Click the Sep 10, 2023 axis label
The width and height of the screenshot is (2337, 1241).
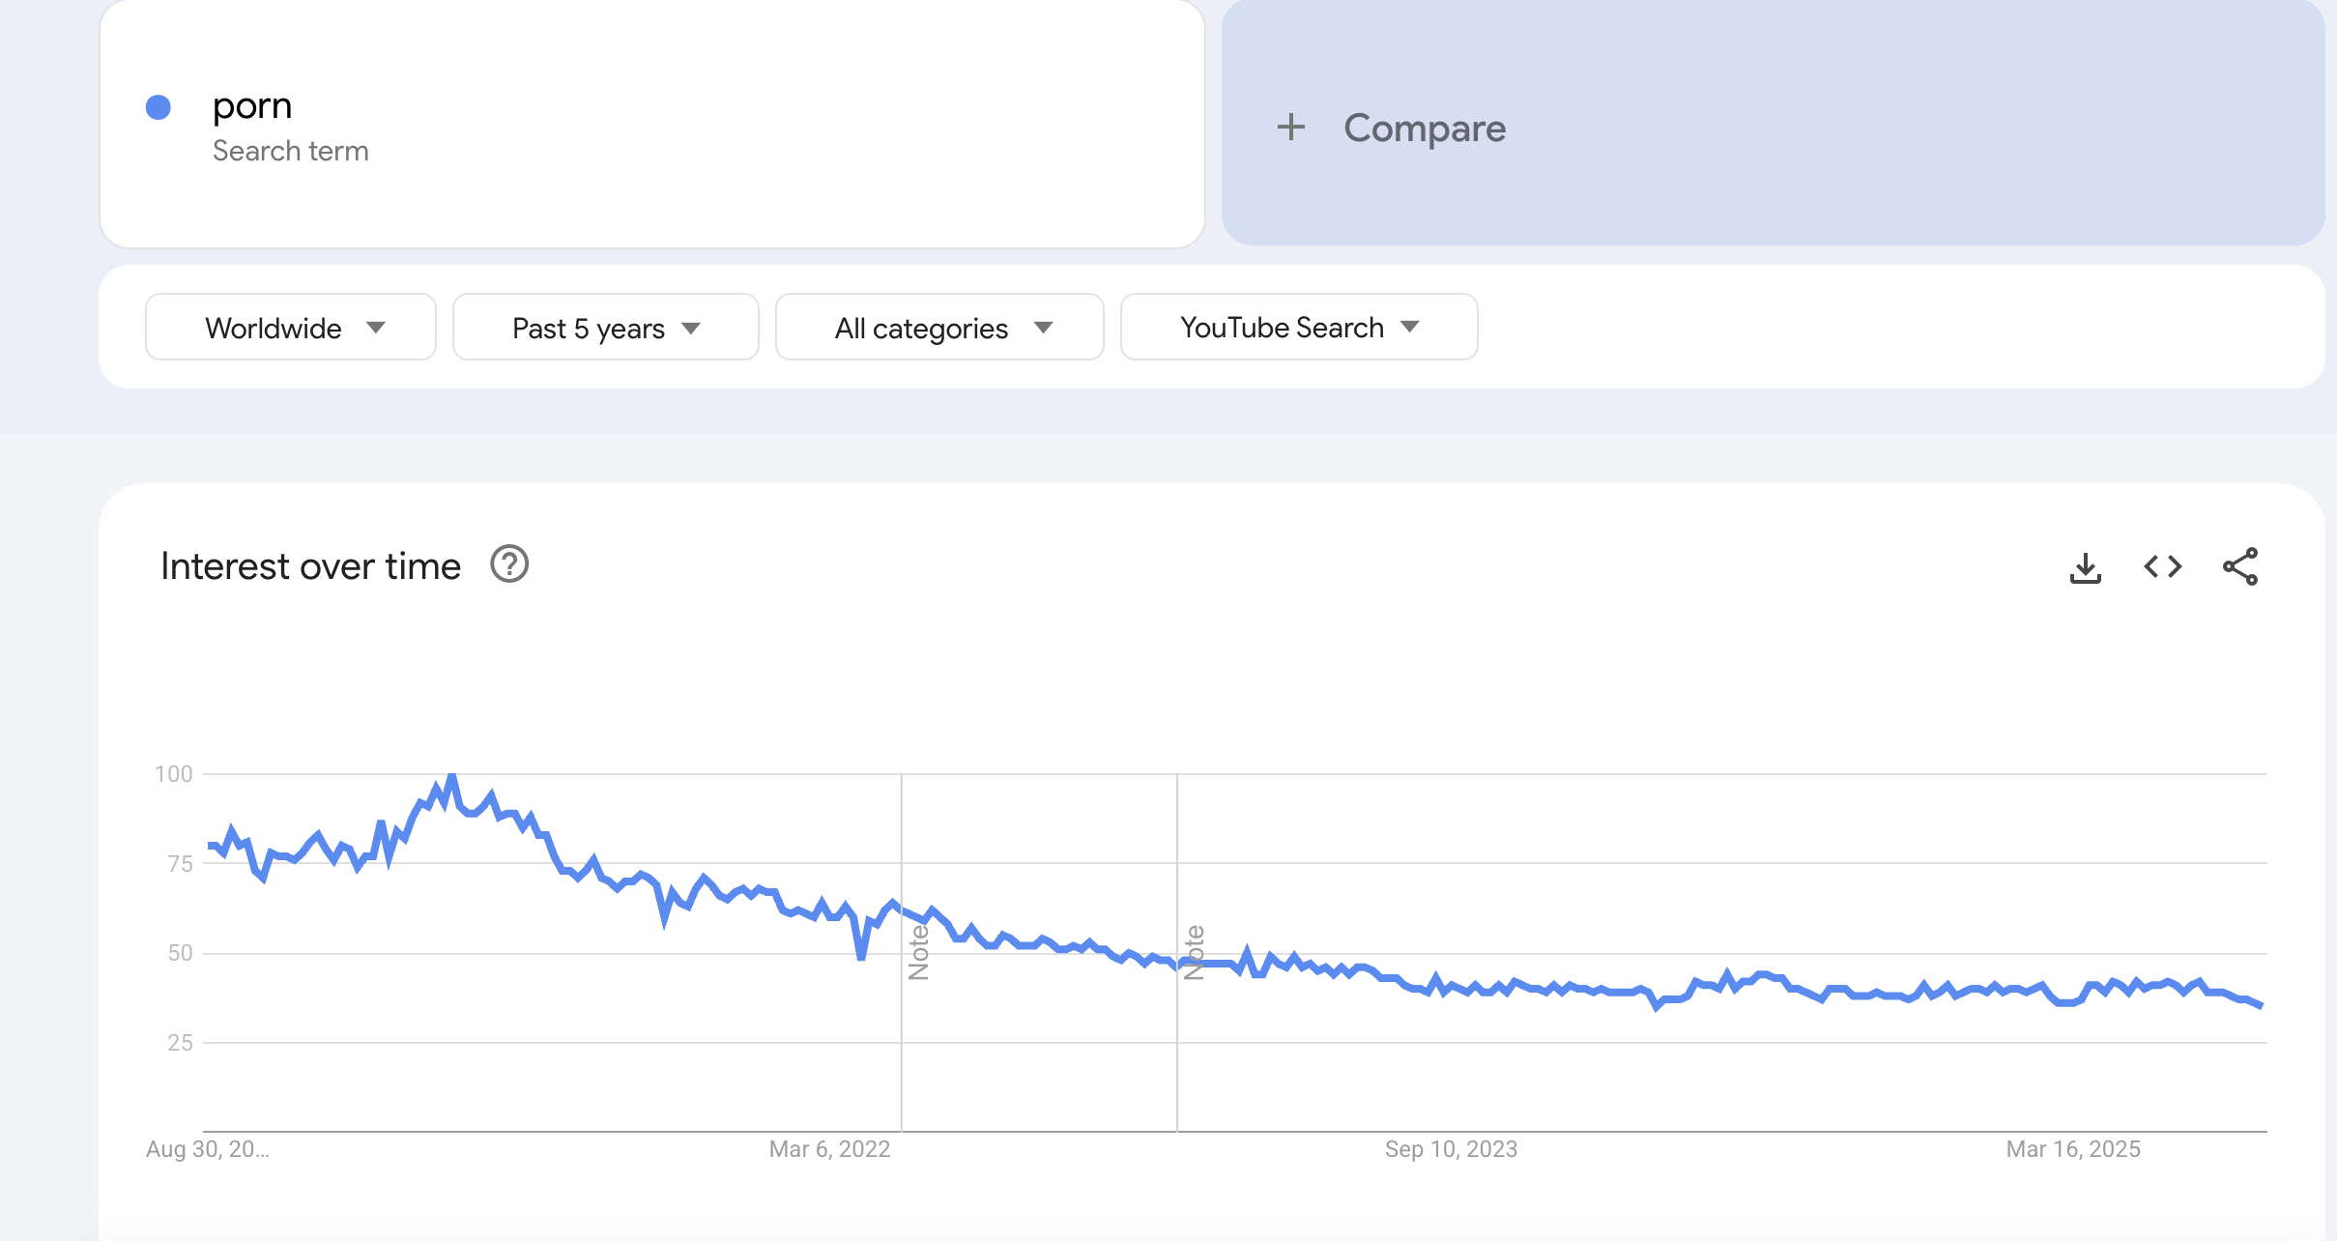point(1451,1149)
